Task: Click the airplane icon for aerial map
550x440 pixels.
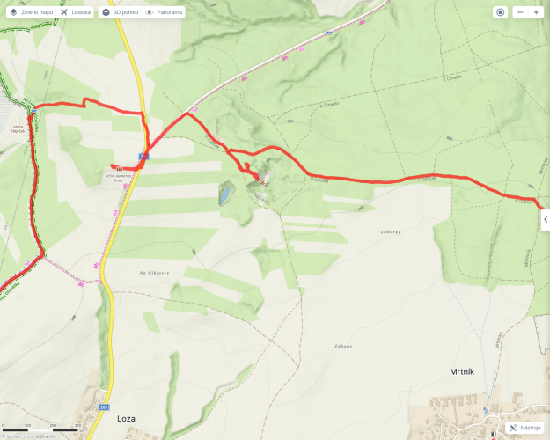Action: tap(64, 12)
